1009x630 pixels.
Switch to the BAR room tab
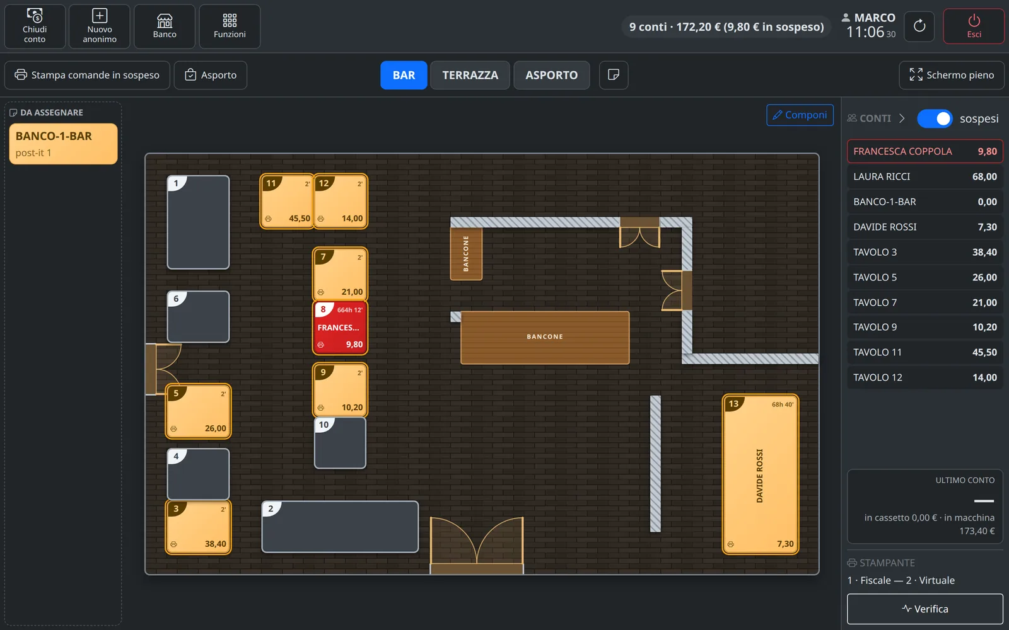coord(404,75)
